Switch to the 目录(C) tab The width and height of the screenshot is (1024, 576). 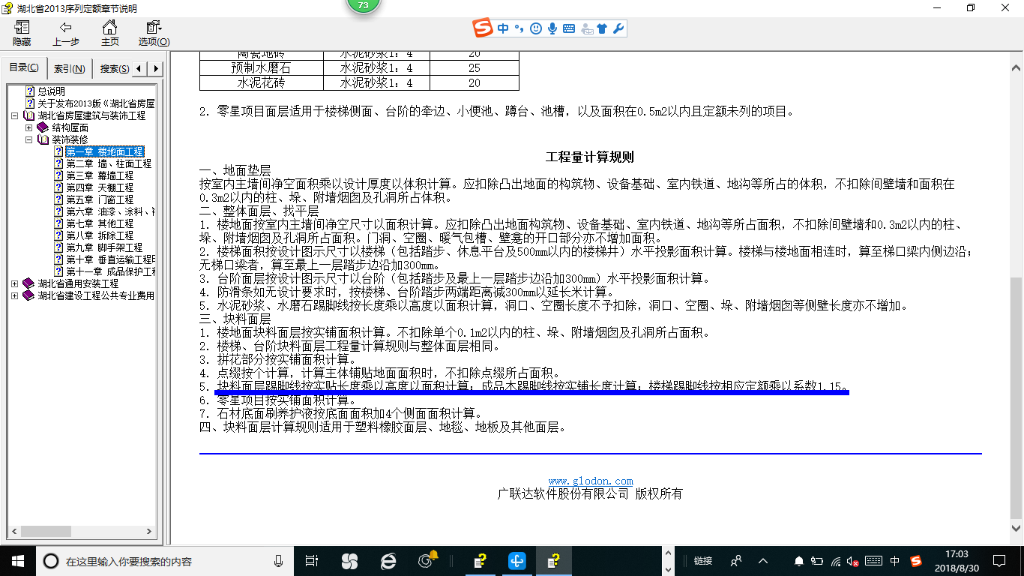[24, 68]
